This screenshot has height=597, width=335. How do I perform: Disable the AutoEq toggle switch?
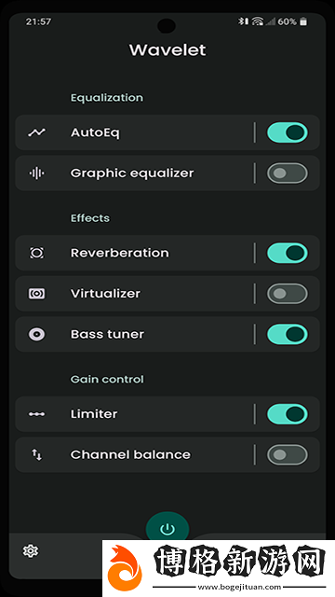coord(288,132)
